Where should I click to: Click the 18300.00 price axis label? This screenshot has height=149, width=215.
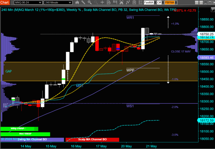(x=207, y=101)
